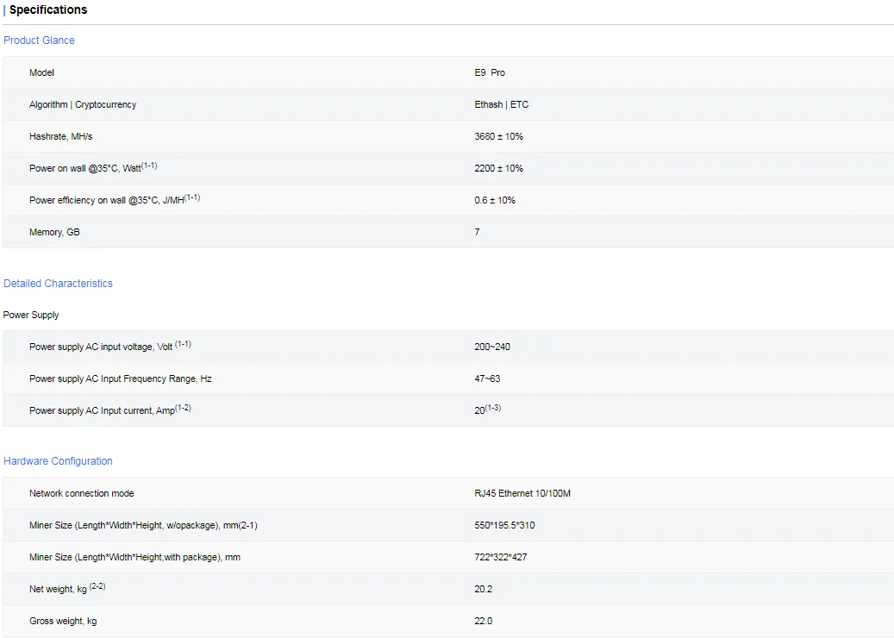Click the Product Glance section heading
The image size is (894, 638).
pyautogui.click(x=39, y=41)
